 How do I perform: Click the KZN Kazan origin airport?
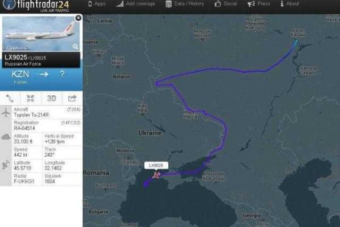(20, 77)
